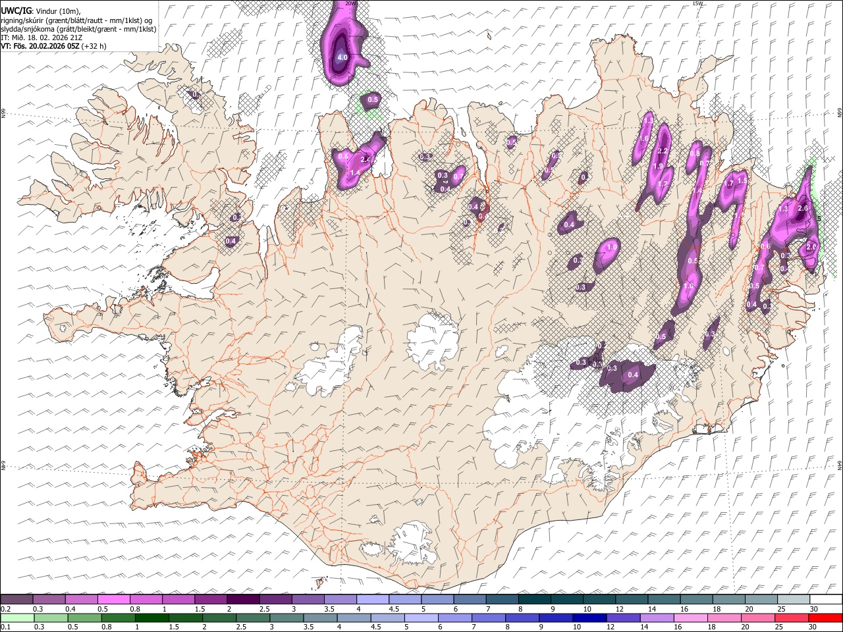The image size is (843, 632).
Task: Select the "2.4" precipitation value in northern peninsula
Action: 366,159
